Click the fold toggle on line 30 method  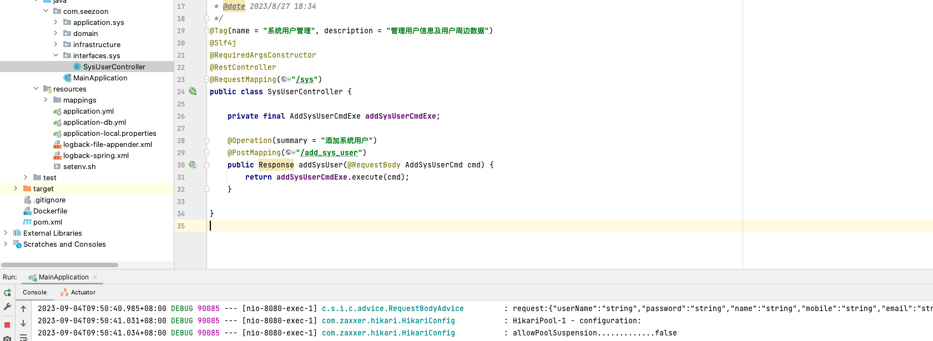coord(206,165)
